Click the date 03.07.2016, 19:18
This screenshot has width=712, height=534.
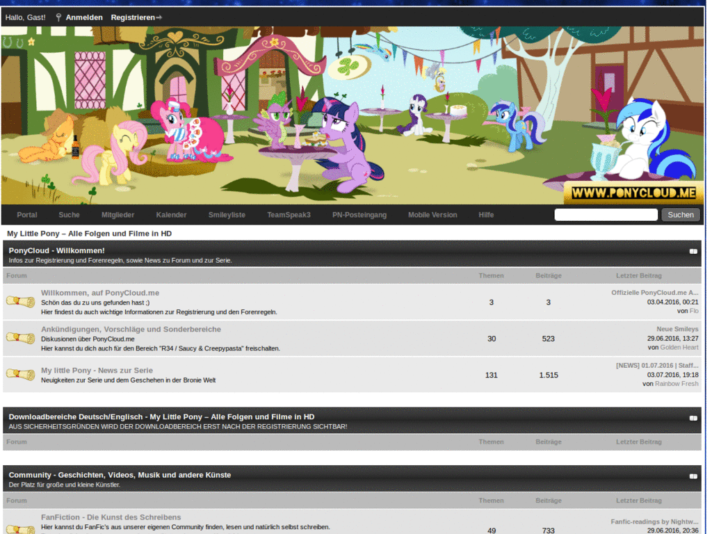click(x=672, y=375)
